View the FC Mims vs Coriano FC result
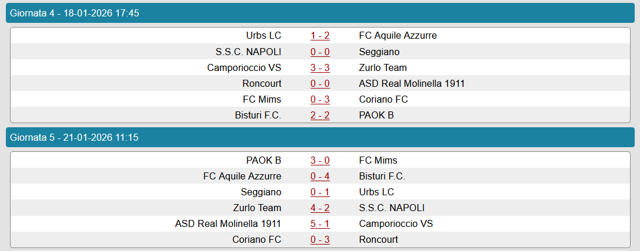Viewport: 640px width, 251px height. click(320, 99)
